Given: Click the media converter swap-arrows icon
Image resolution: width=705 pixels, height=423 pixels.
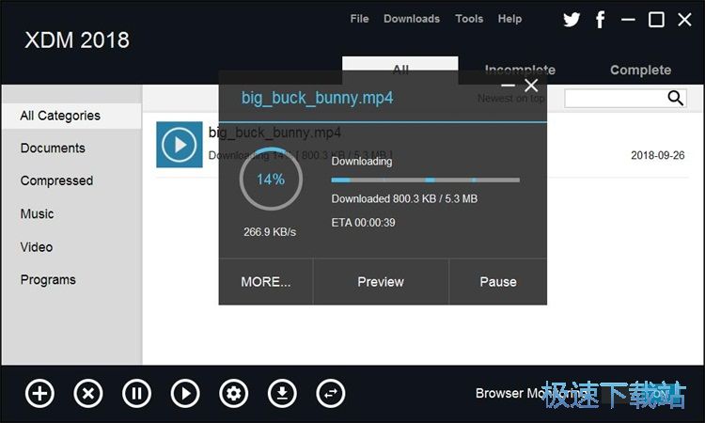Looking at the screenshot, I should pos(331,394).
